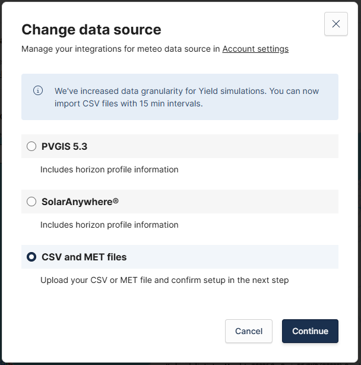Click the CSV and MET files label
Image resolution: width=361 pixels, height=365 pixels.
click(84, 257)
